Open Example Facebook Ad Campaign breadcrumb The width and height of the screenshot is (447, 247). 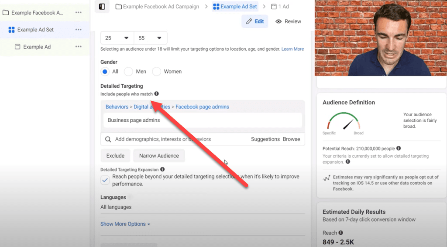click(157, 7)
